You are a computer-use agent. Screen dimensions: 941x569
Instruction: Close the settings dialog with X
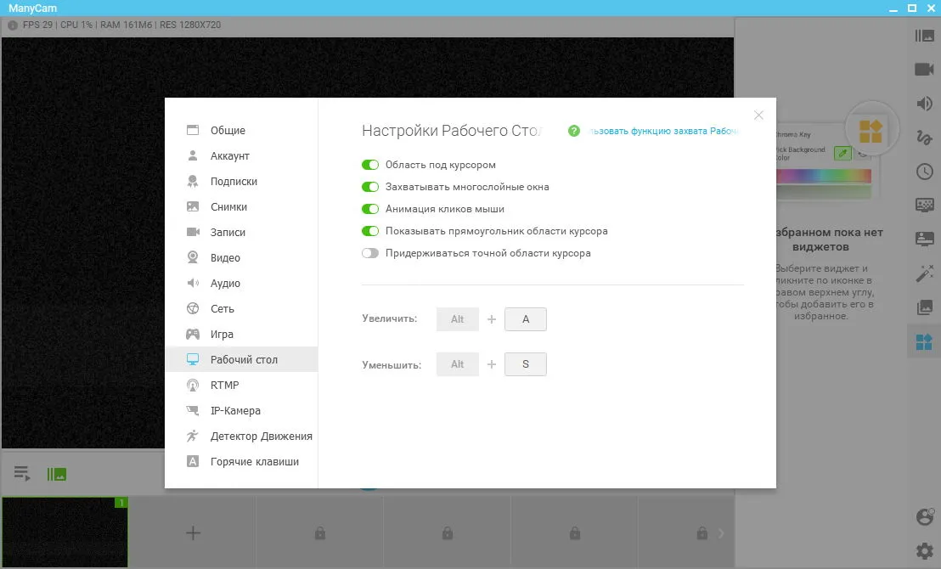click(758, 115)
